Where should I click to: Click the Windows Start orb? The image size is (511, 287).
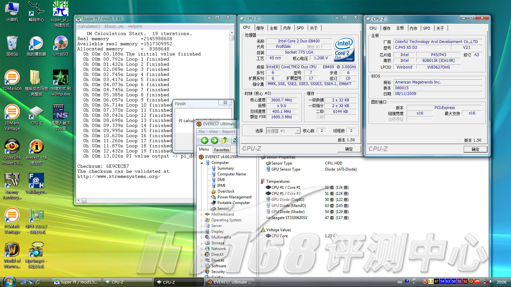pos(10,282)
